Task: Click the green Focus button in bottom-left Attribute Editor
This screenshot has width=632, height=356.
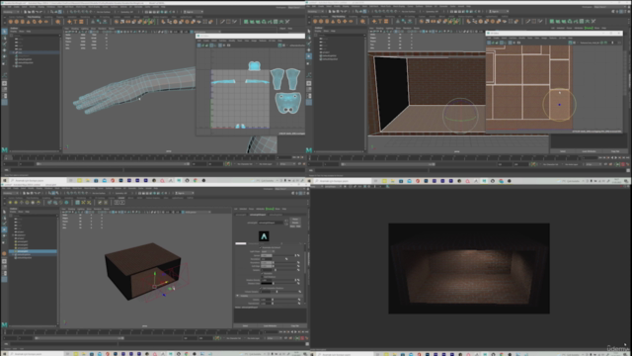Action: pyautogui.click(x=270, y=209)
